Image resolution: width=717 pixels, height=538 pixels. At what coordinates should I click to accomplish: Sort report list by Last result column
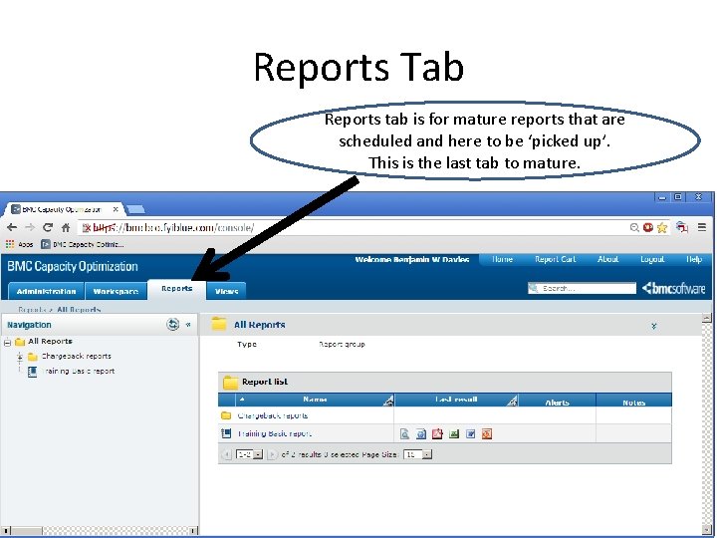pyautogui.click(x=456, y=400)
